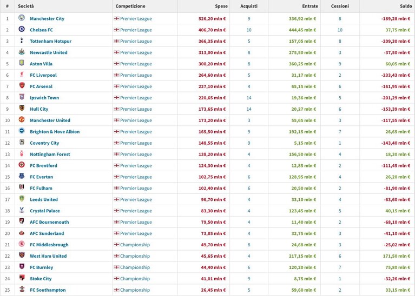Click the Newcastle United club crest
This screenshot has height=296, width=415.
[22, 52]
